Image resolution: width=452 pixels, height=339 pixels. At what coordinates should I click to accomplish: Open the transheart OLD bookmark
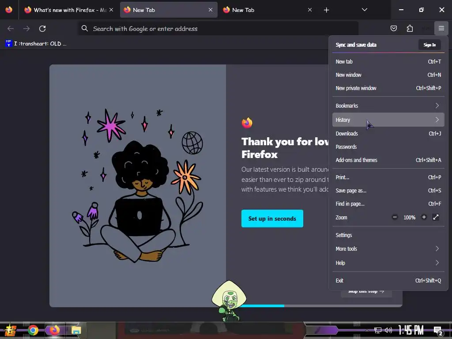tap(36, 44)
